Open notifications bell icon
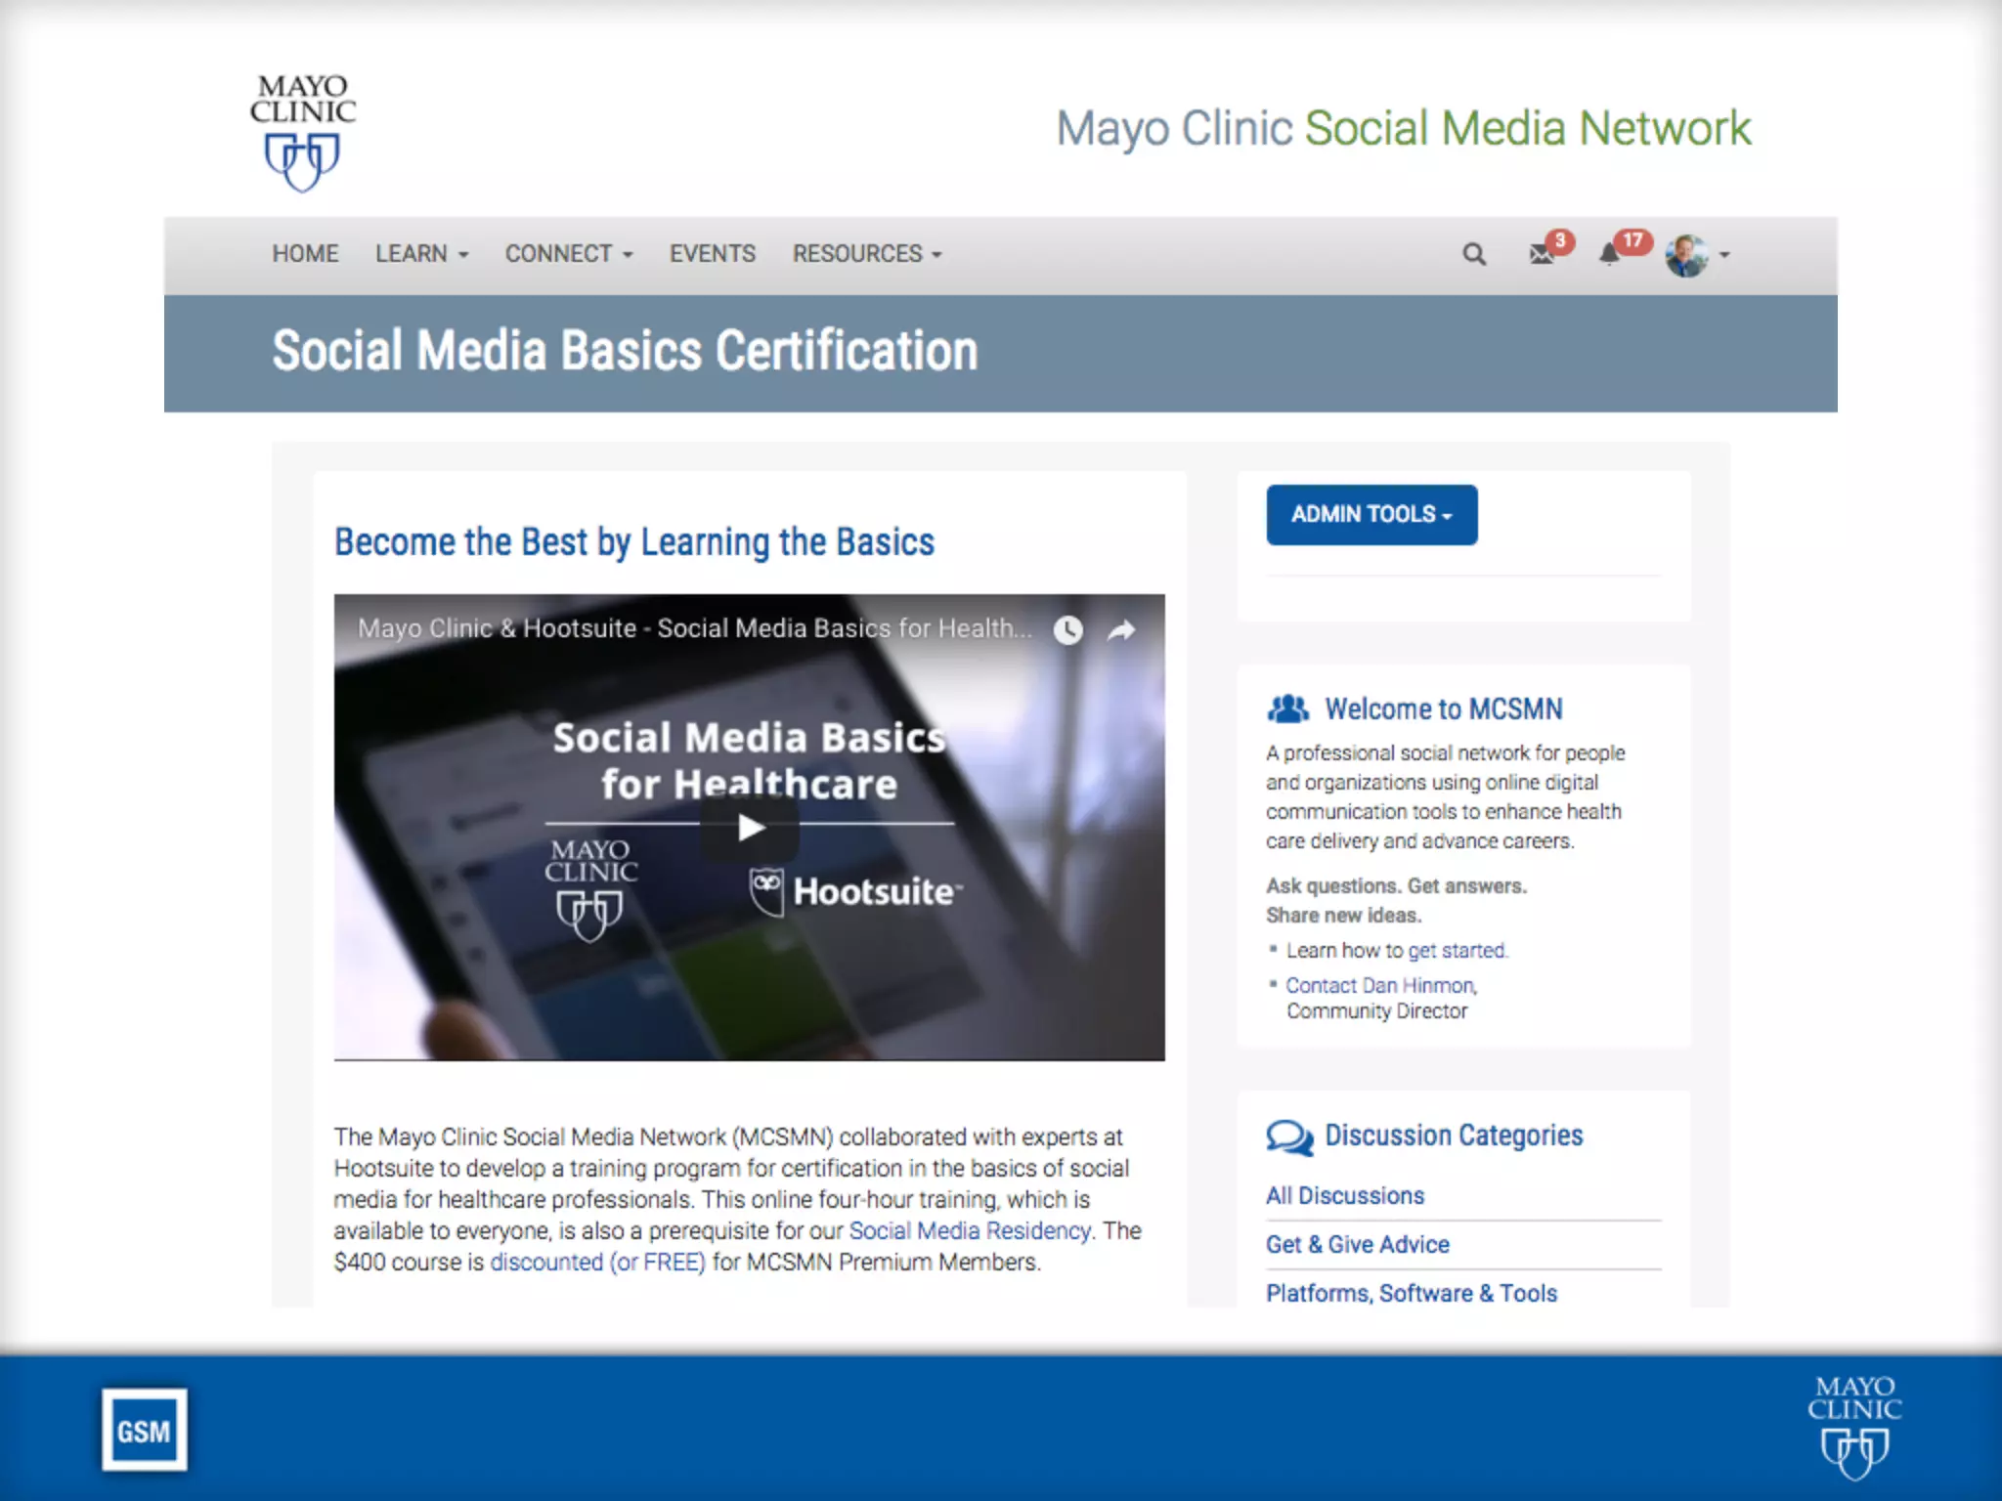Viewport: 2002px width, 1501px height. (1609, 254)
